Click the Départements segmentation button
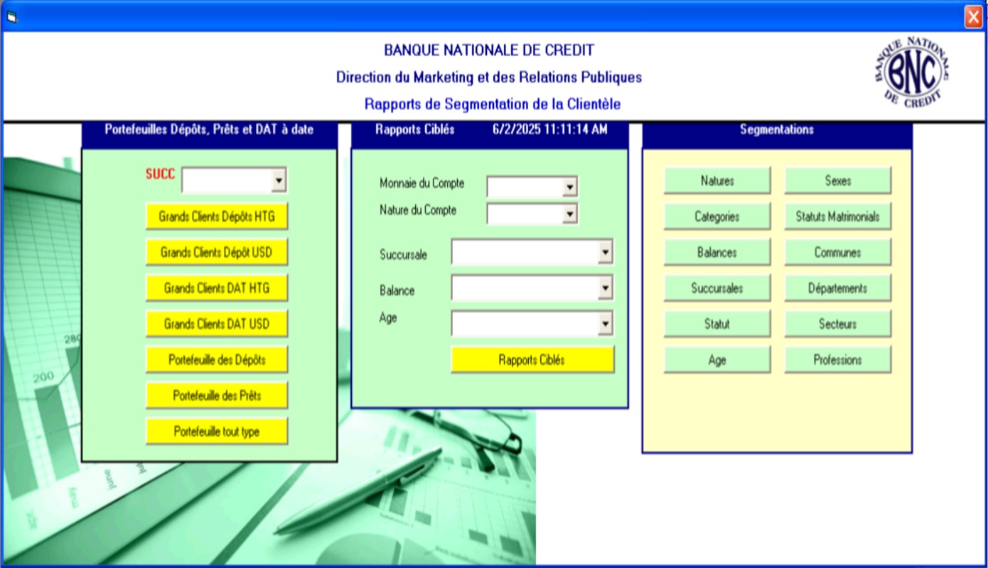Screen dimensions: 988x568 [837, 288]
